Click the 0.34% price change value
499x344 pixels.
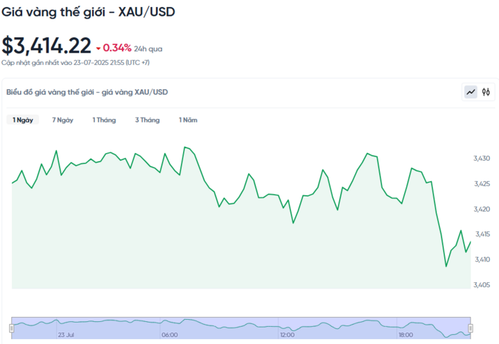tap(117, 48)
